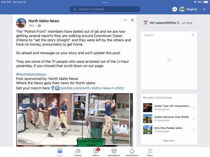The height and width of the screenshot is (157, 210).
Task: Open the Menu tab
Action: click(x=150, y=152)
